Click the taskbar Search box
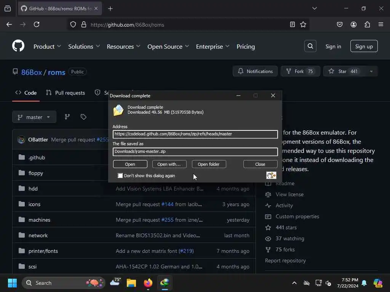Viewport: 390px width, 292px height. 64,283
